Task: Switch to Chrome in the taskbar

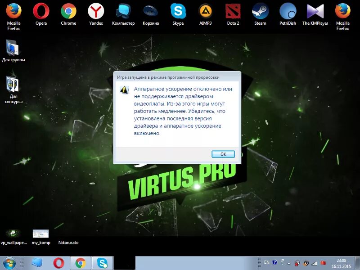Action: (81, 263)
